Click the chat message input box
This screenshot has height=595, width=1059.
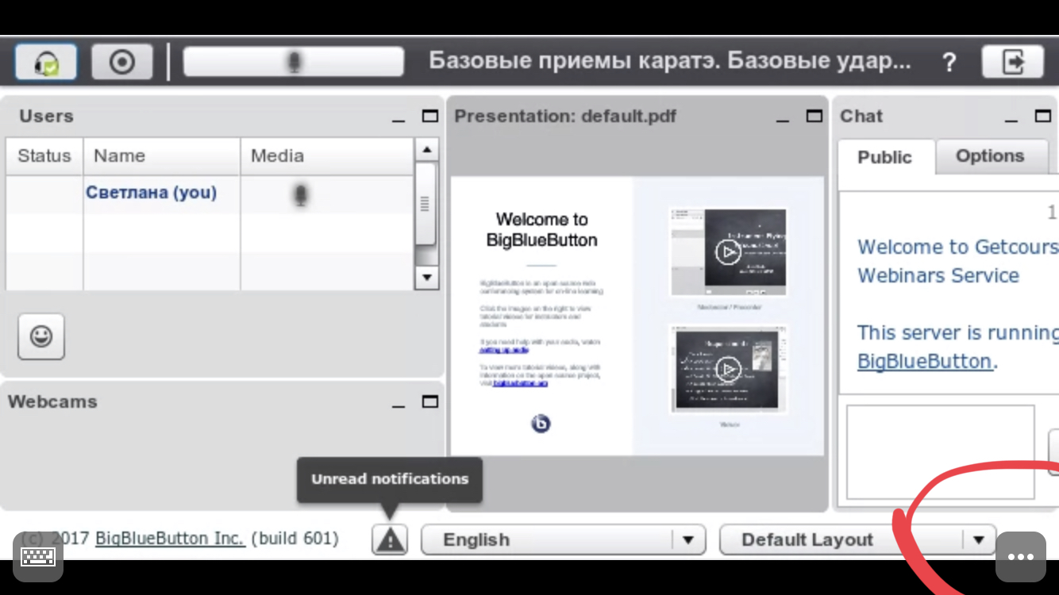pos(941,452)
